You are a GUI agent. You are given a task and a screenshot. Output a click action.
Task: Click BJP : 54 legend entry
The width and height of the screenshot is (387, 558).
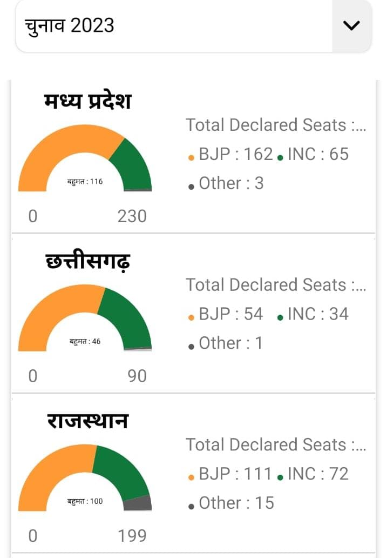pyautogui.click(x=226, y=314)
